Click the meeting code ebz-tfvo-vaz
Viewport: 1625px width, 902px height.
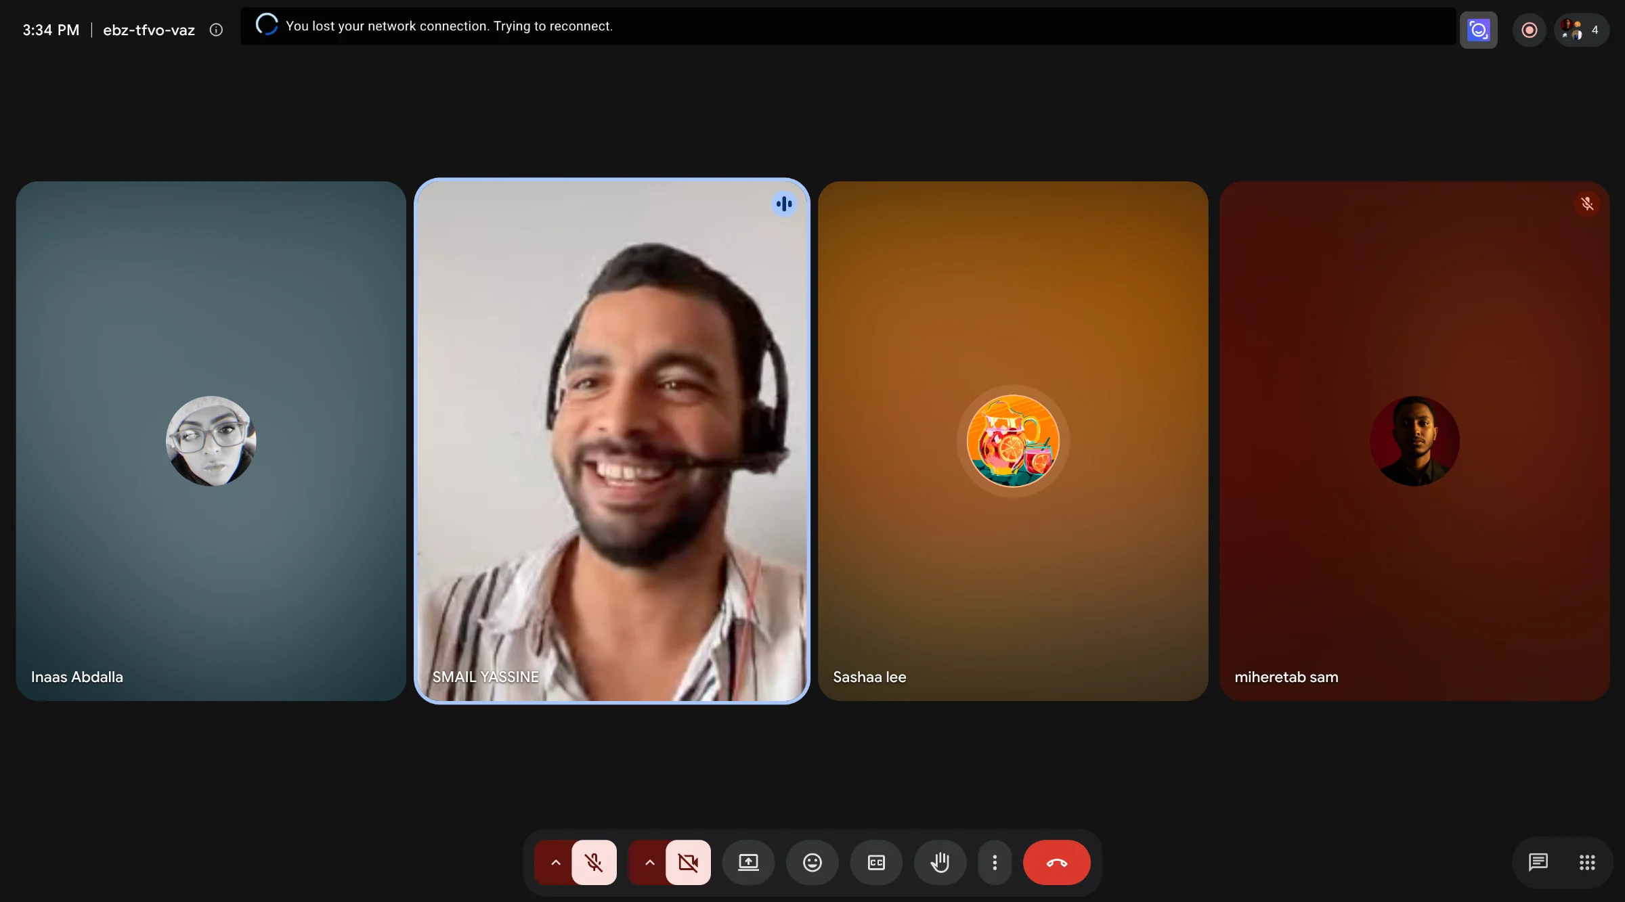(149, 30)
